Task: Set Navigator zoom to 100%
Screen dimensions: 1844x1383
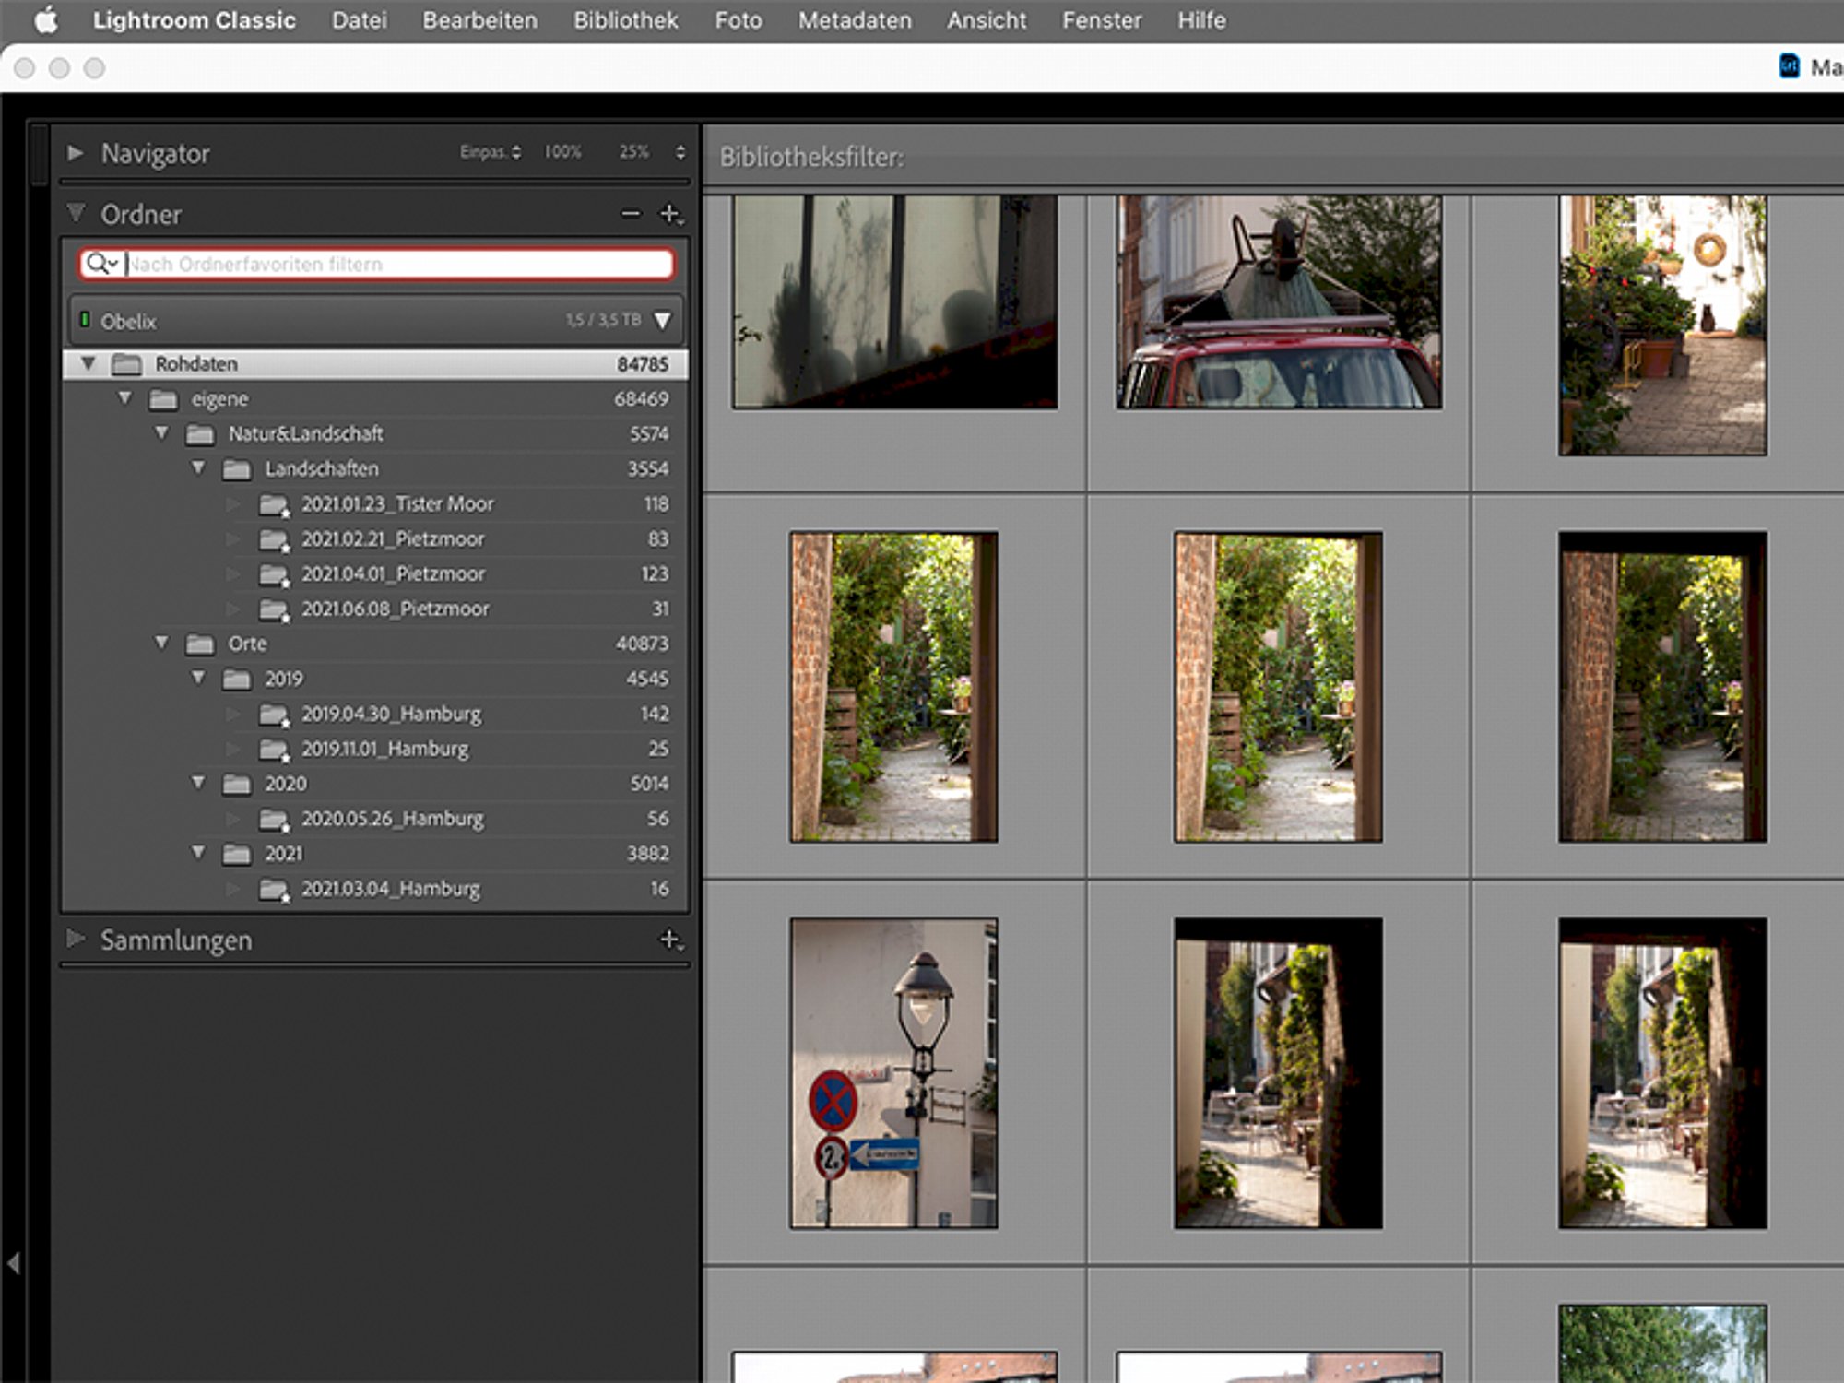Action: (x=562, y=152)
